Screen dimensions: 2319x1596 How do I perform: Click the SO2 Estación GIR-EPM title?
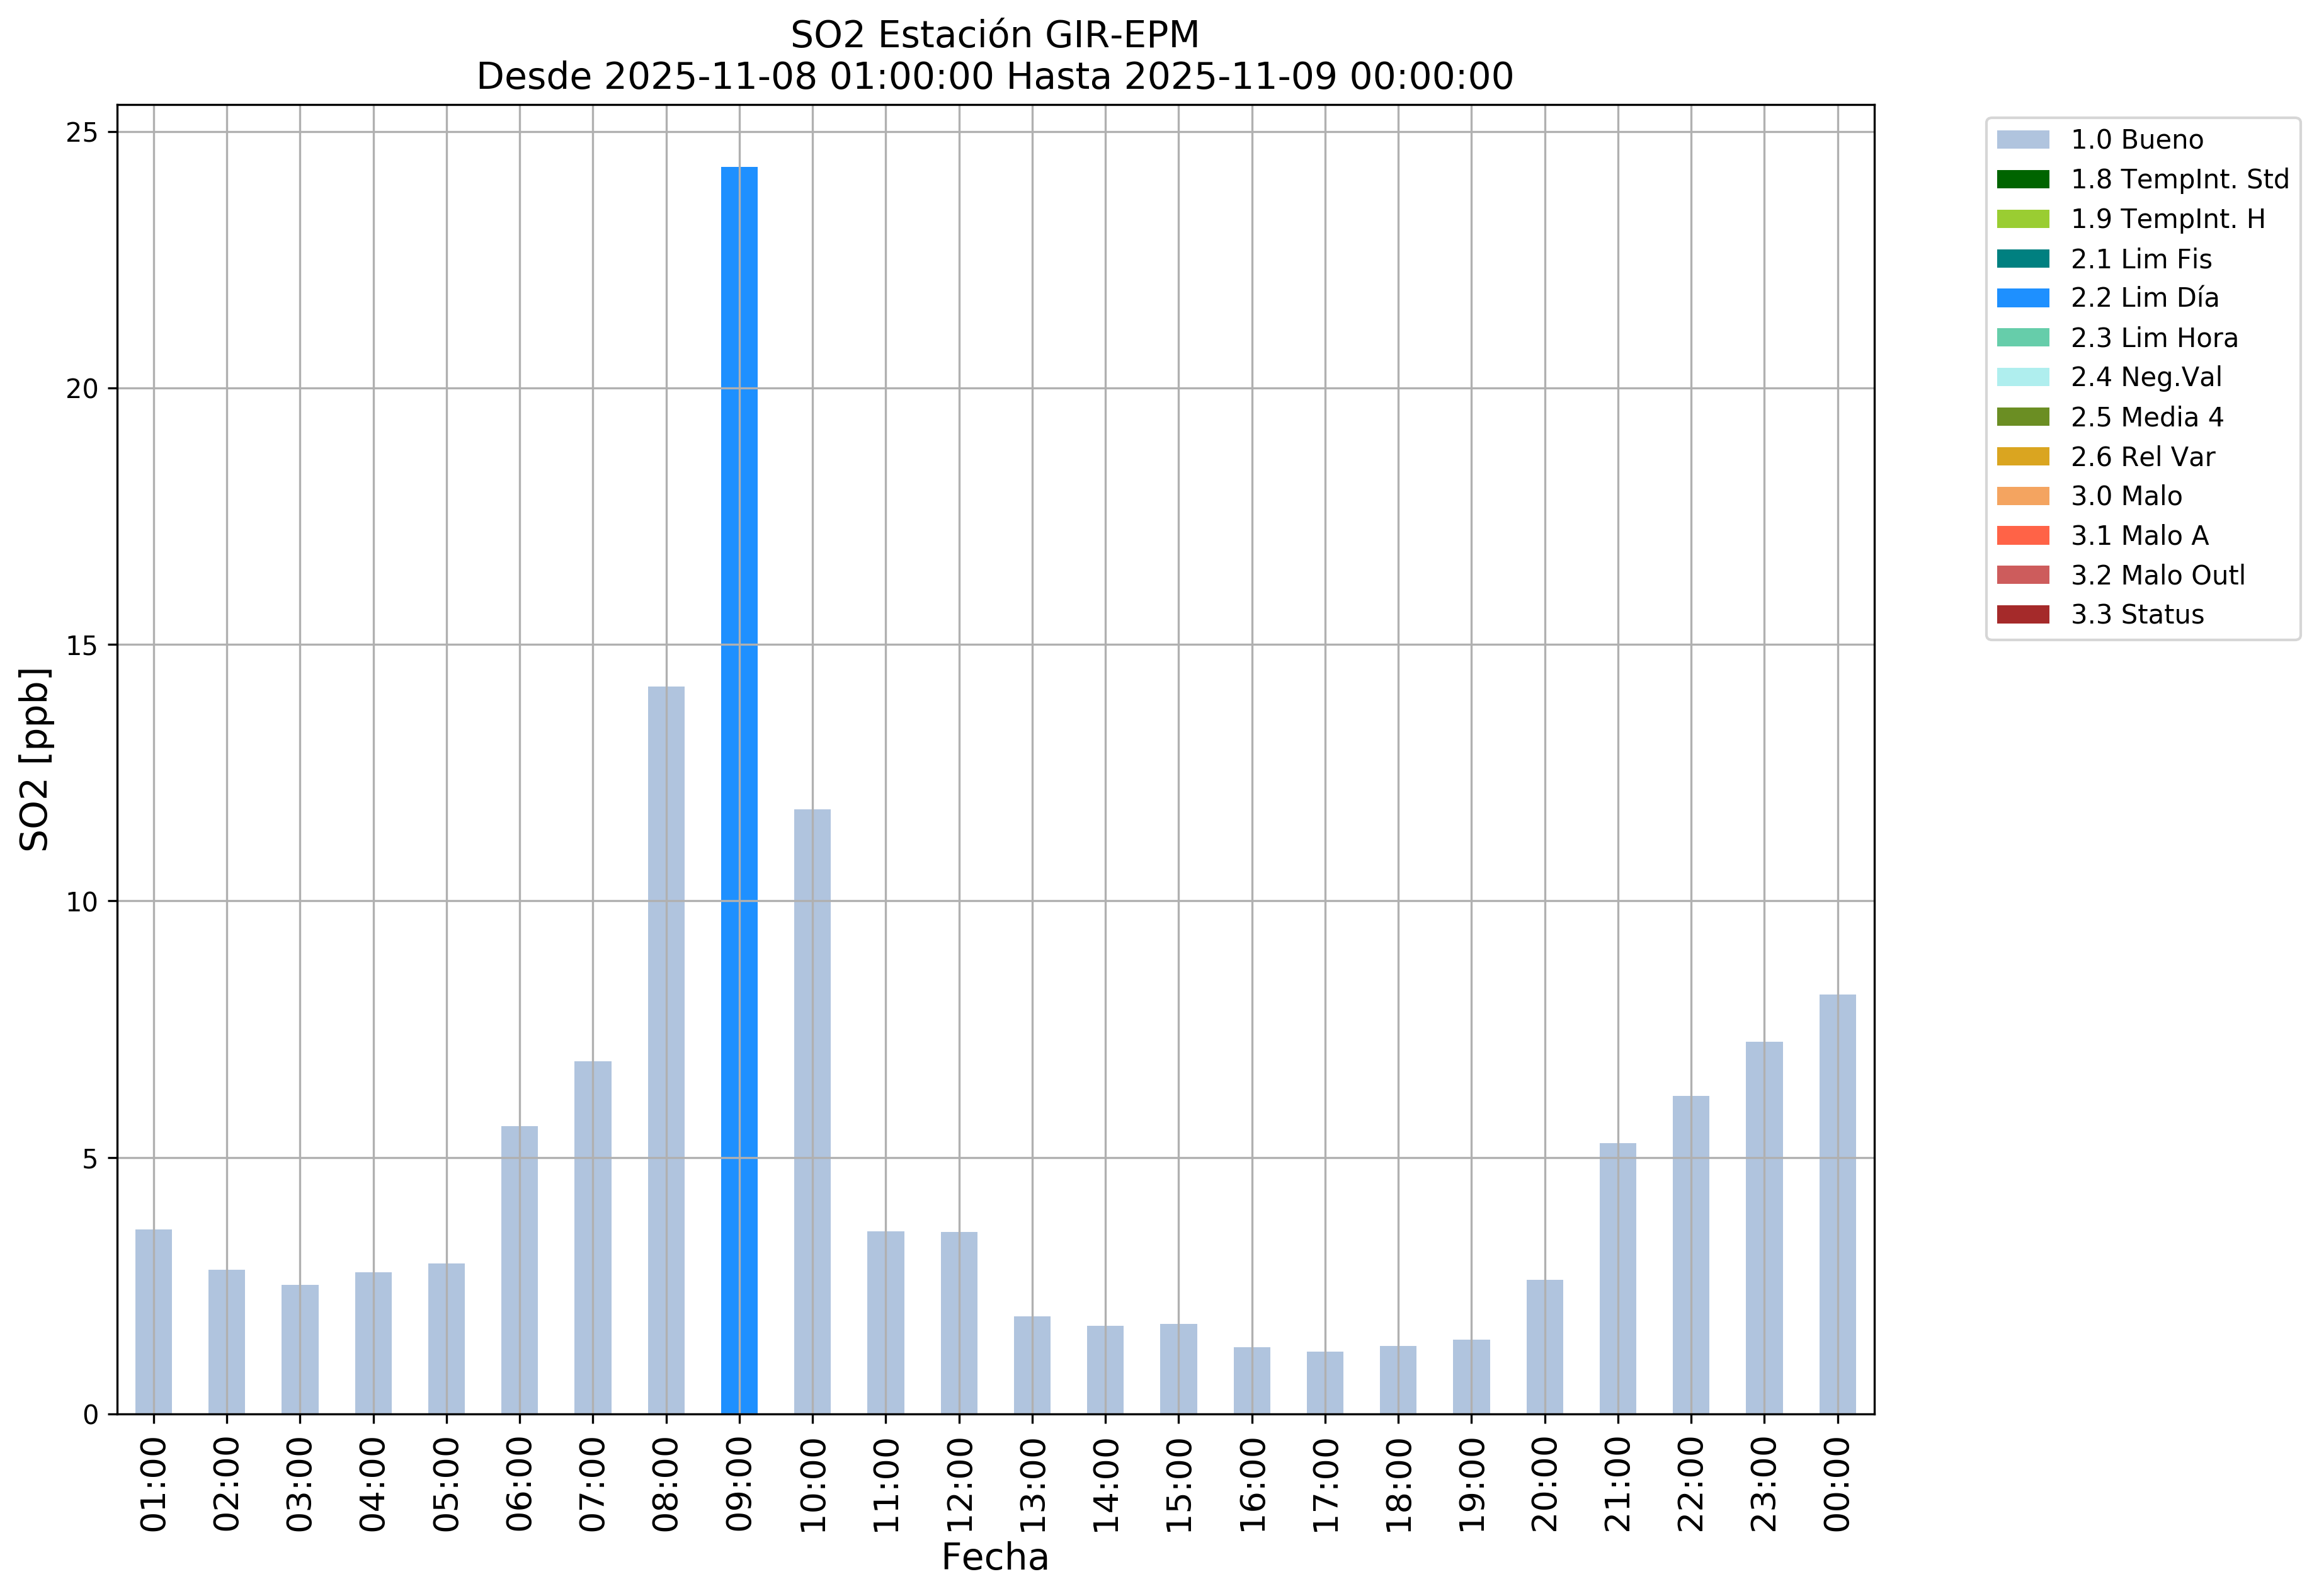coord(994,35)
